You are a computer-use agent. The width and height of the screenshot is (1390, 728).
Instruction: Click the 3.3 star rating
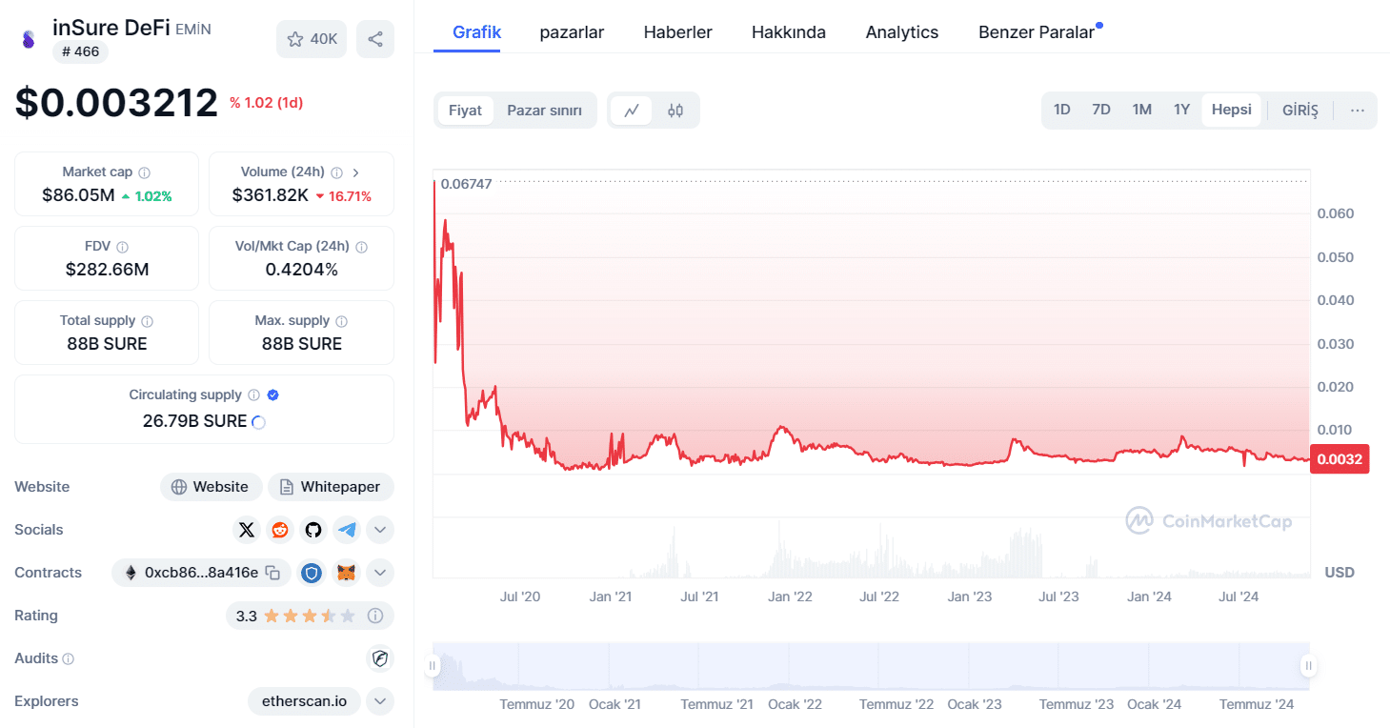[295, 616]
